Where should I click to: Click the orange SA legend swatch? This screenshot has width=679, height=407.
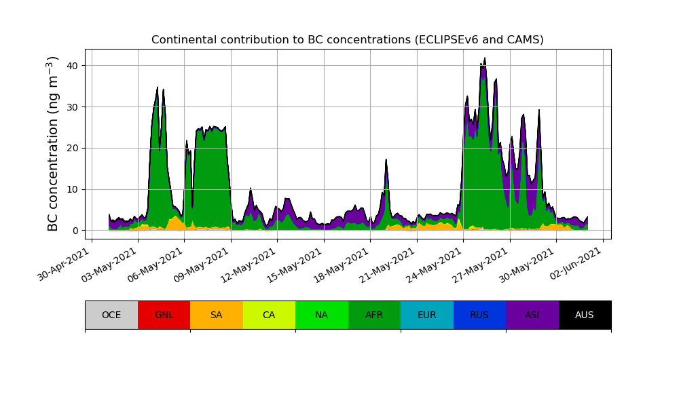216,315
